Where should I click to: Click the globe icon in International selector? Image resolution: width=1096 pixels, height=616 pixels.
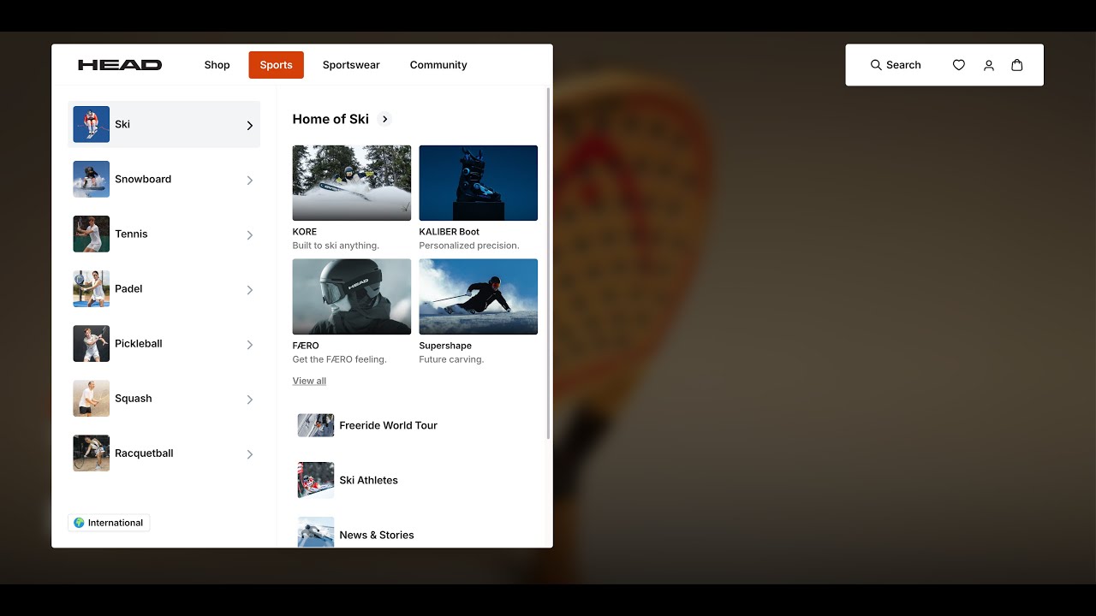point(79,523)
